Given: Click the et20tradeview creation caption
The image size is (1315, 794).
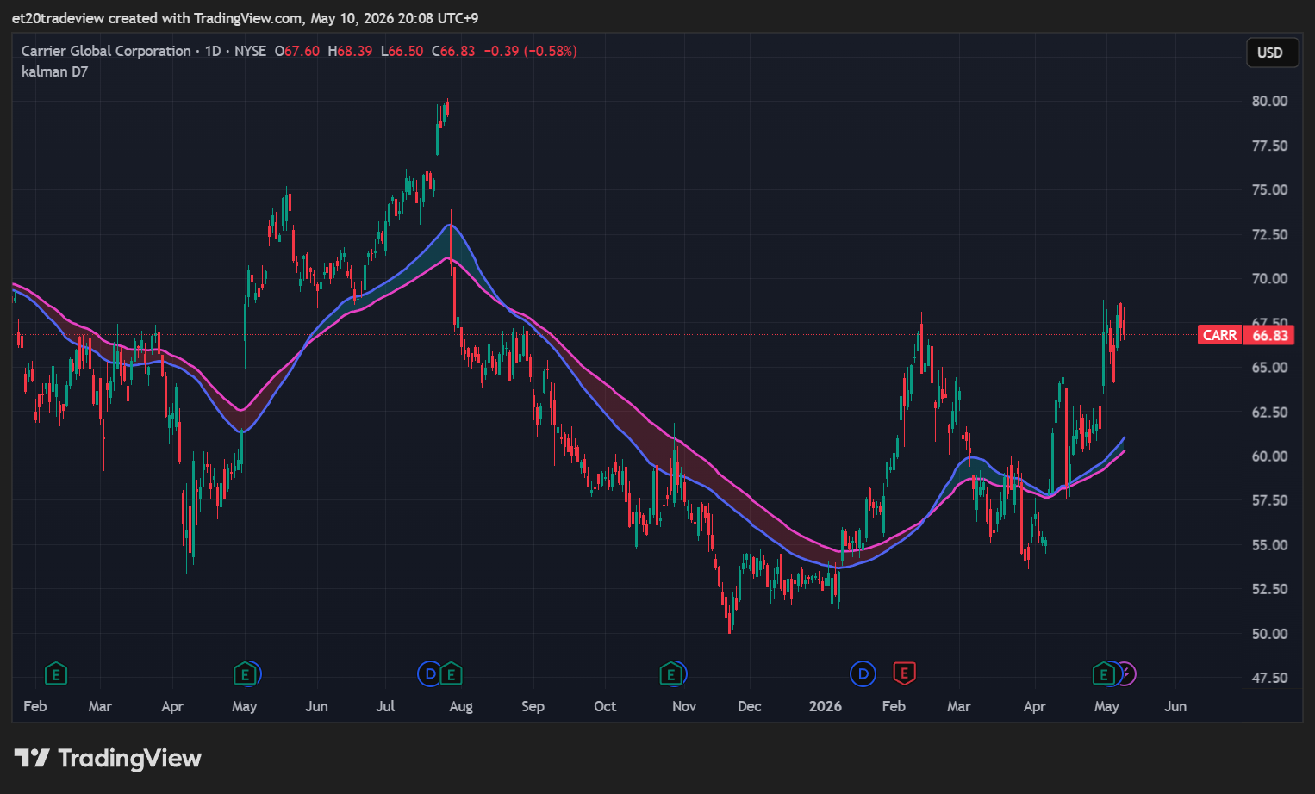Looking at the screenshot, I should tap(245, 18).
